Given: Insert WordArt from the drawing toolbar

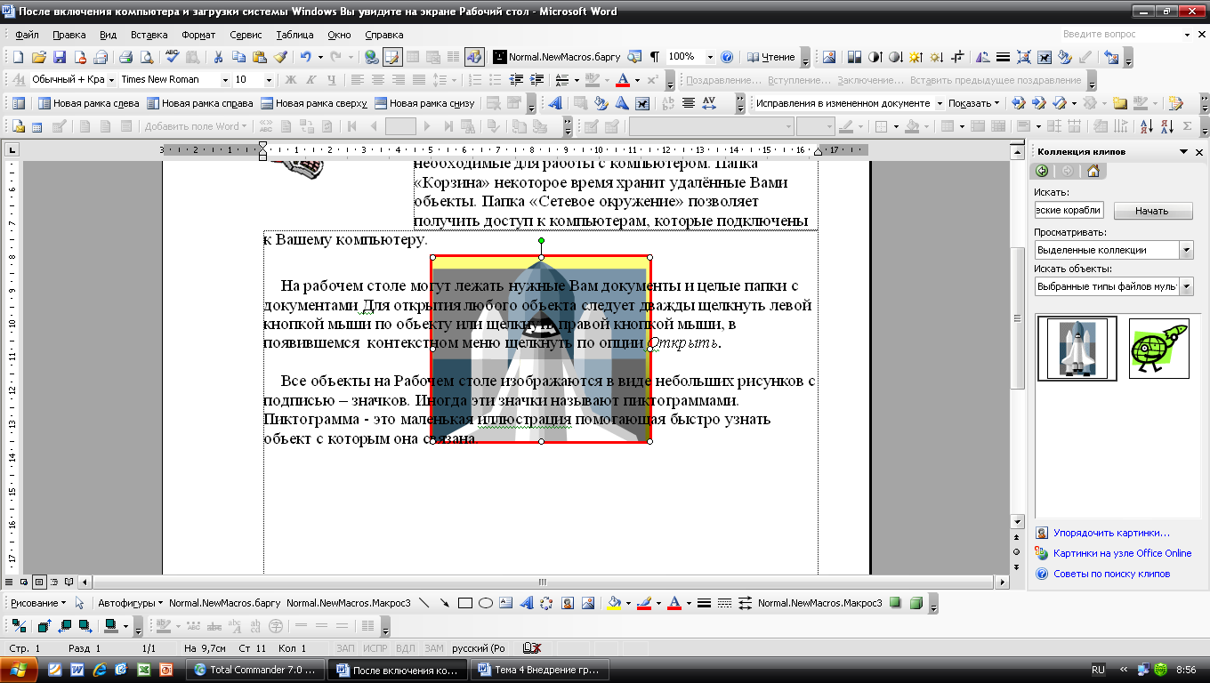Looking at the screenshot, I should (x=526, y=603).
